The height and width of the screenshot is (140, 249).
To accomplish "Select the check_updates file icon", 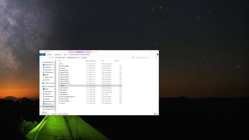I will (60, 66).
